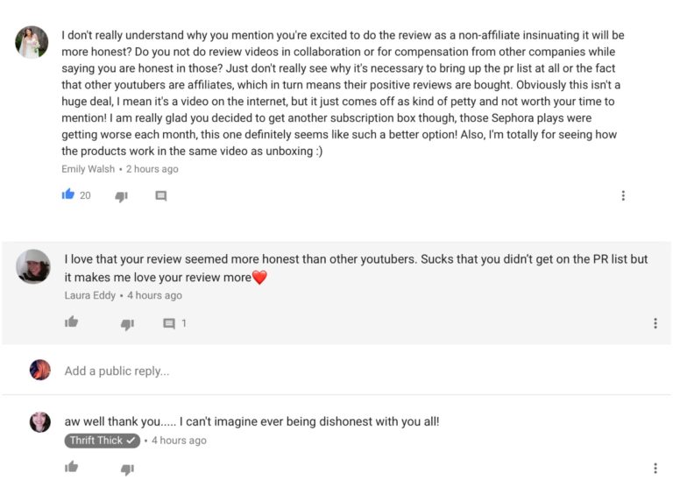This screenshot has width=673, height=480.
Task: Click the '2 hours ago' timestamp
Action: coord(152,169)
